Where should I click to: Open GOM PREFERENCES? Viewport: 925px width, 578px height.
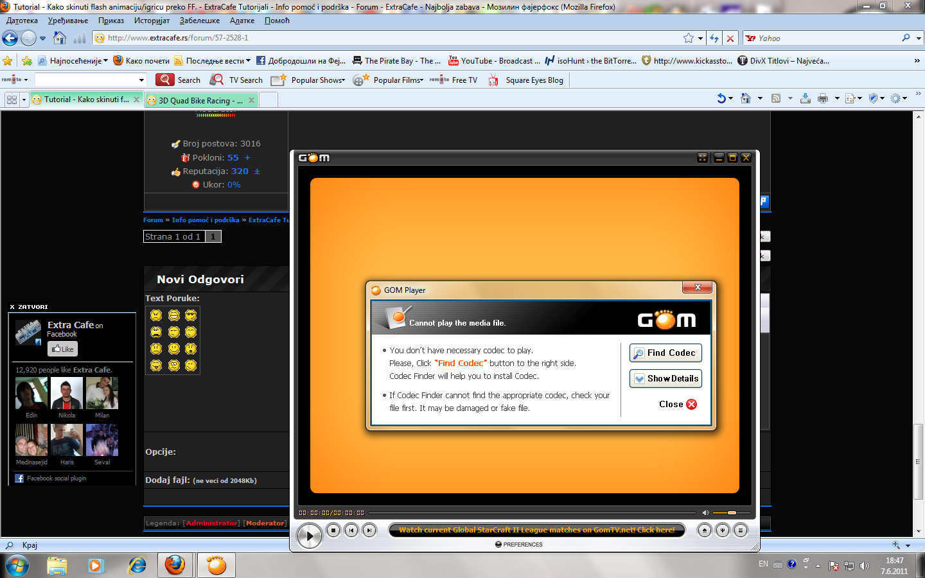point(519,545)
